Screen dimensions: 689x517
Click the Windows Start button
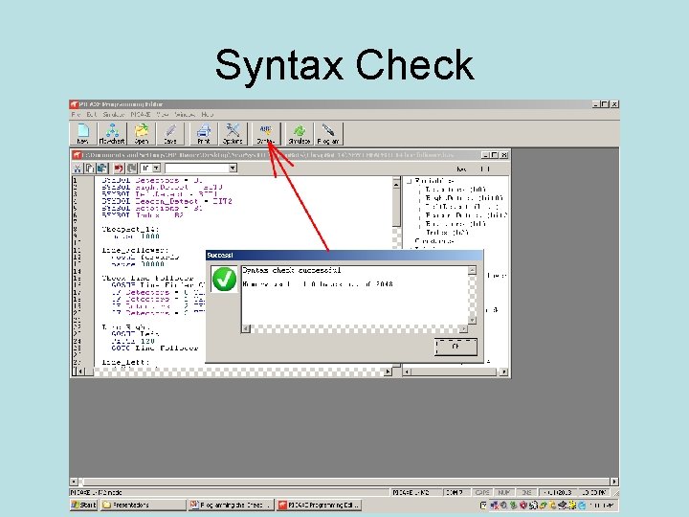tap(83, 505)
